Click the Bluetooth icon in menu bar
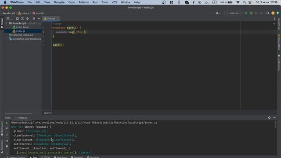Image resolution: width=281 pixels, height=158 pixels. click(193, 2)
